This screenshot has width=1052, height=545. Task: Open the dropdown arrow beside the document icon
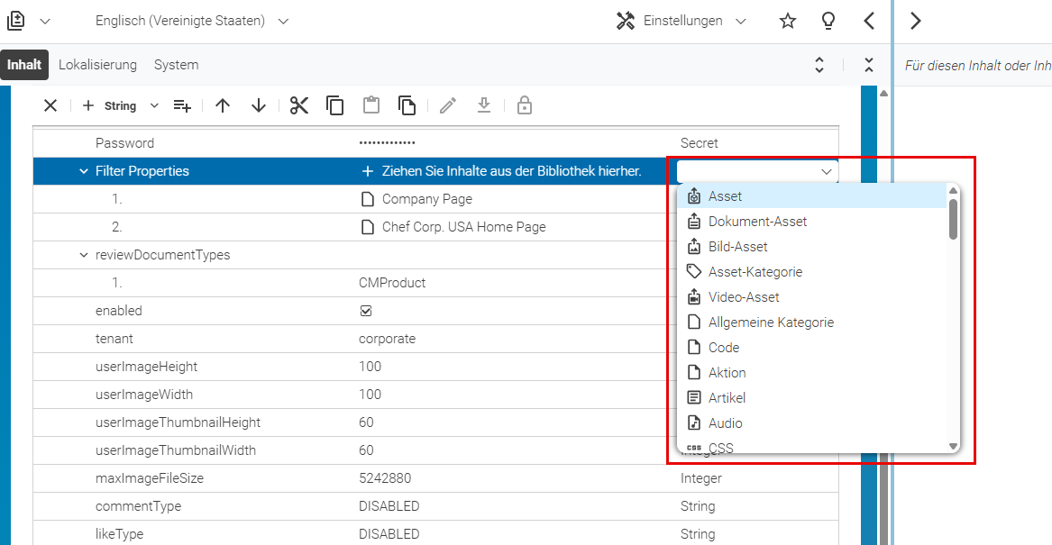pyautogui.click(x=45, y=22)
